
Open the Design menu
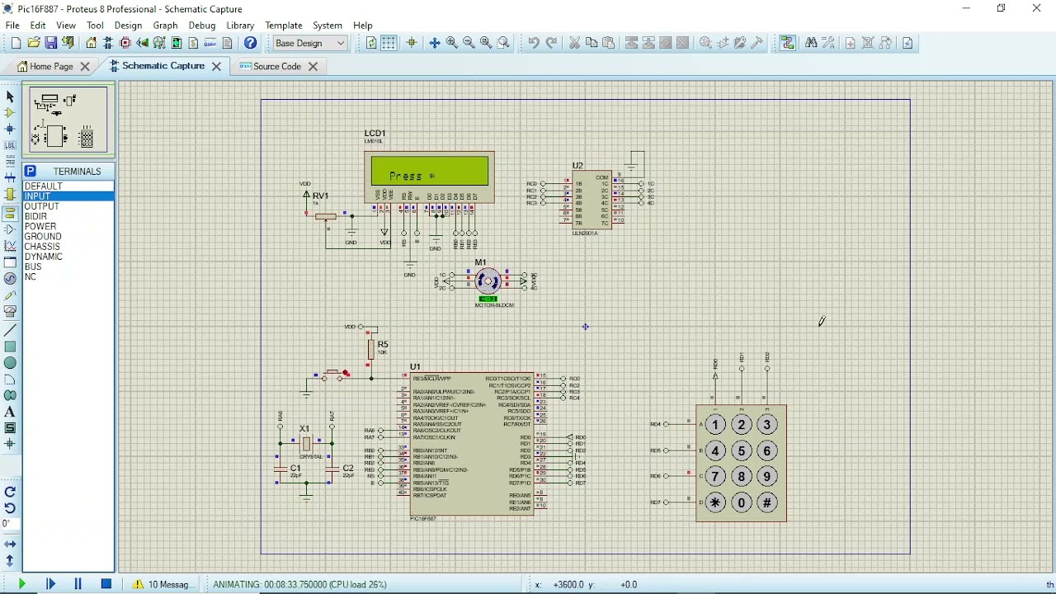pyautogui.click(x=128, y=26)
